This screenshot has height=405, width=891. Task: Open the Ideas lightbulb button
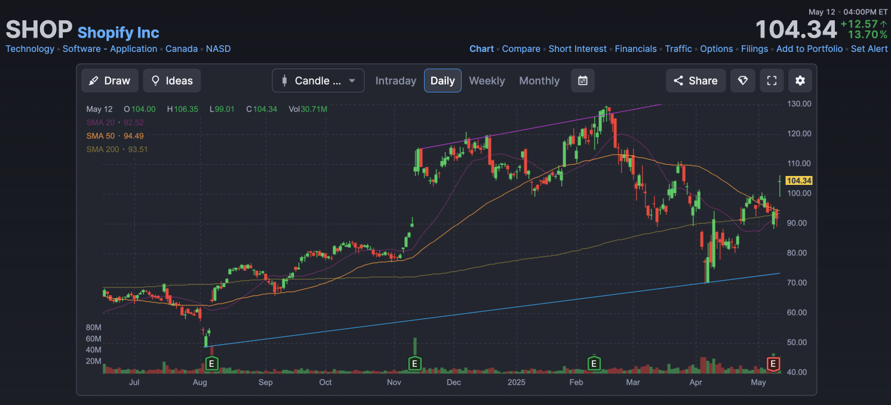tap(172, 81)
